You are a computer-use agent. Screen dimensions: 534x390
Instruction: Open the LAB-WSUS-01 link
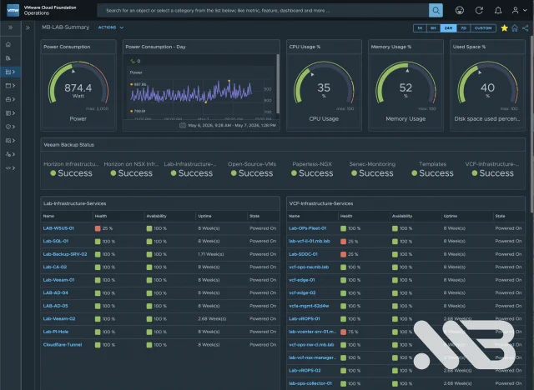[58, 228]
